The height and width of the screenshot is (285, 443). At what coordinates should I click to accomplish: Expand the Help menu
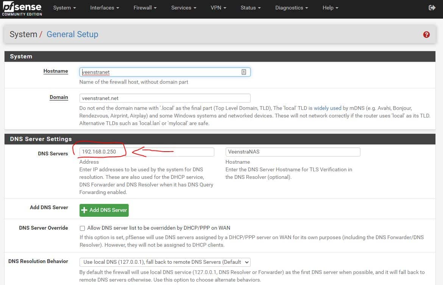coord(330,8)
